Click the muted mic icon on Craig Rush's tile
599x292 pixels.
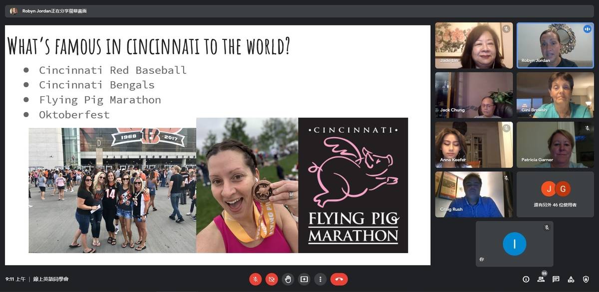click(506, 178)
